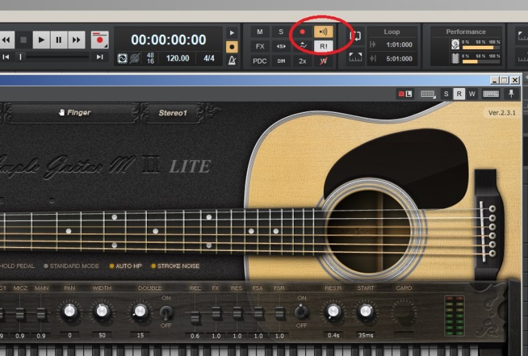This screenshot has width=528, height=356.
Task: Start playback with the Play button
Action: coord(41,40)
